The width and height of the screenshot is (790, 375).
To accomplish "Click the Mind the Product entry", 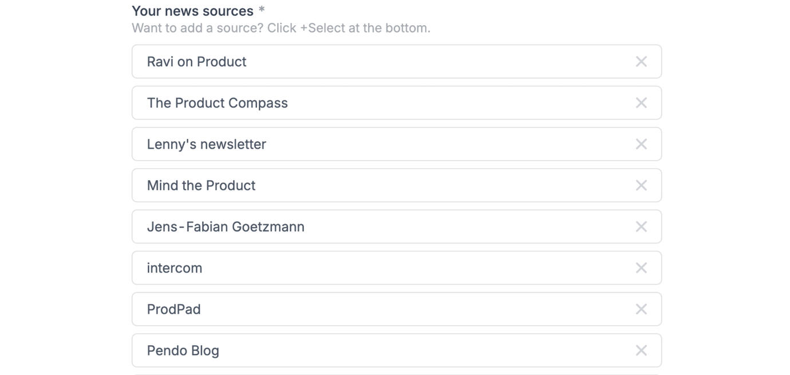I will 201,185.
